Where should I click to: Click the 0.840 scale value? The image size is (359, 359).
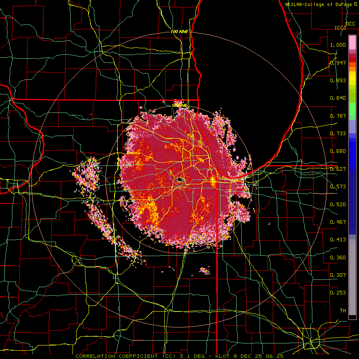(338, 98)
